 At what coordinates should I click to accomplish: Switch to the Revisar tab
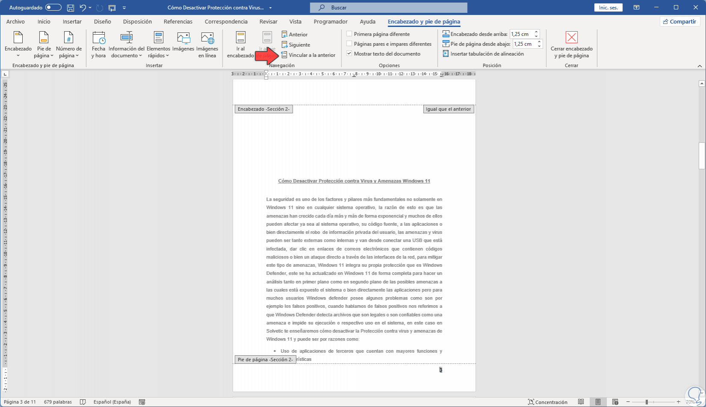(x=268, y=21)
